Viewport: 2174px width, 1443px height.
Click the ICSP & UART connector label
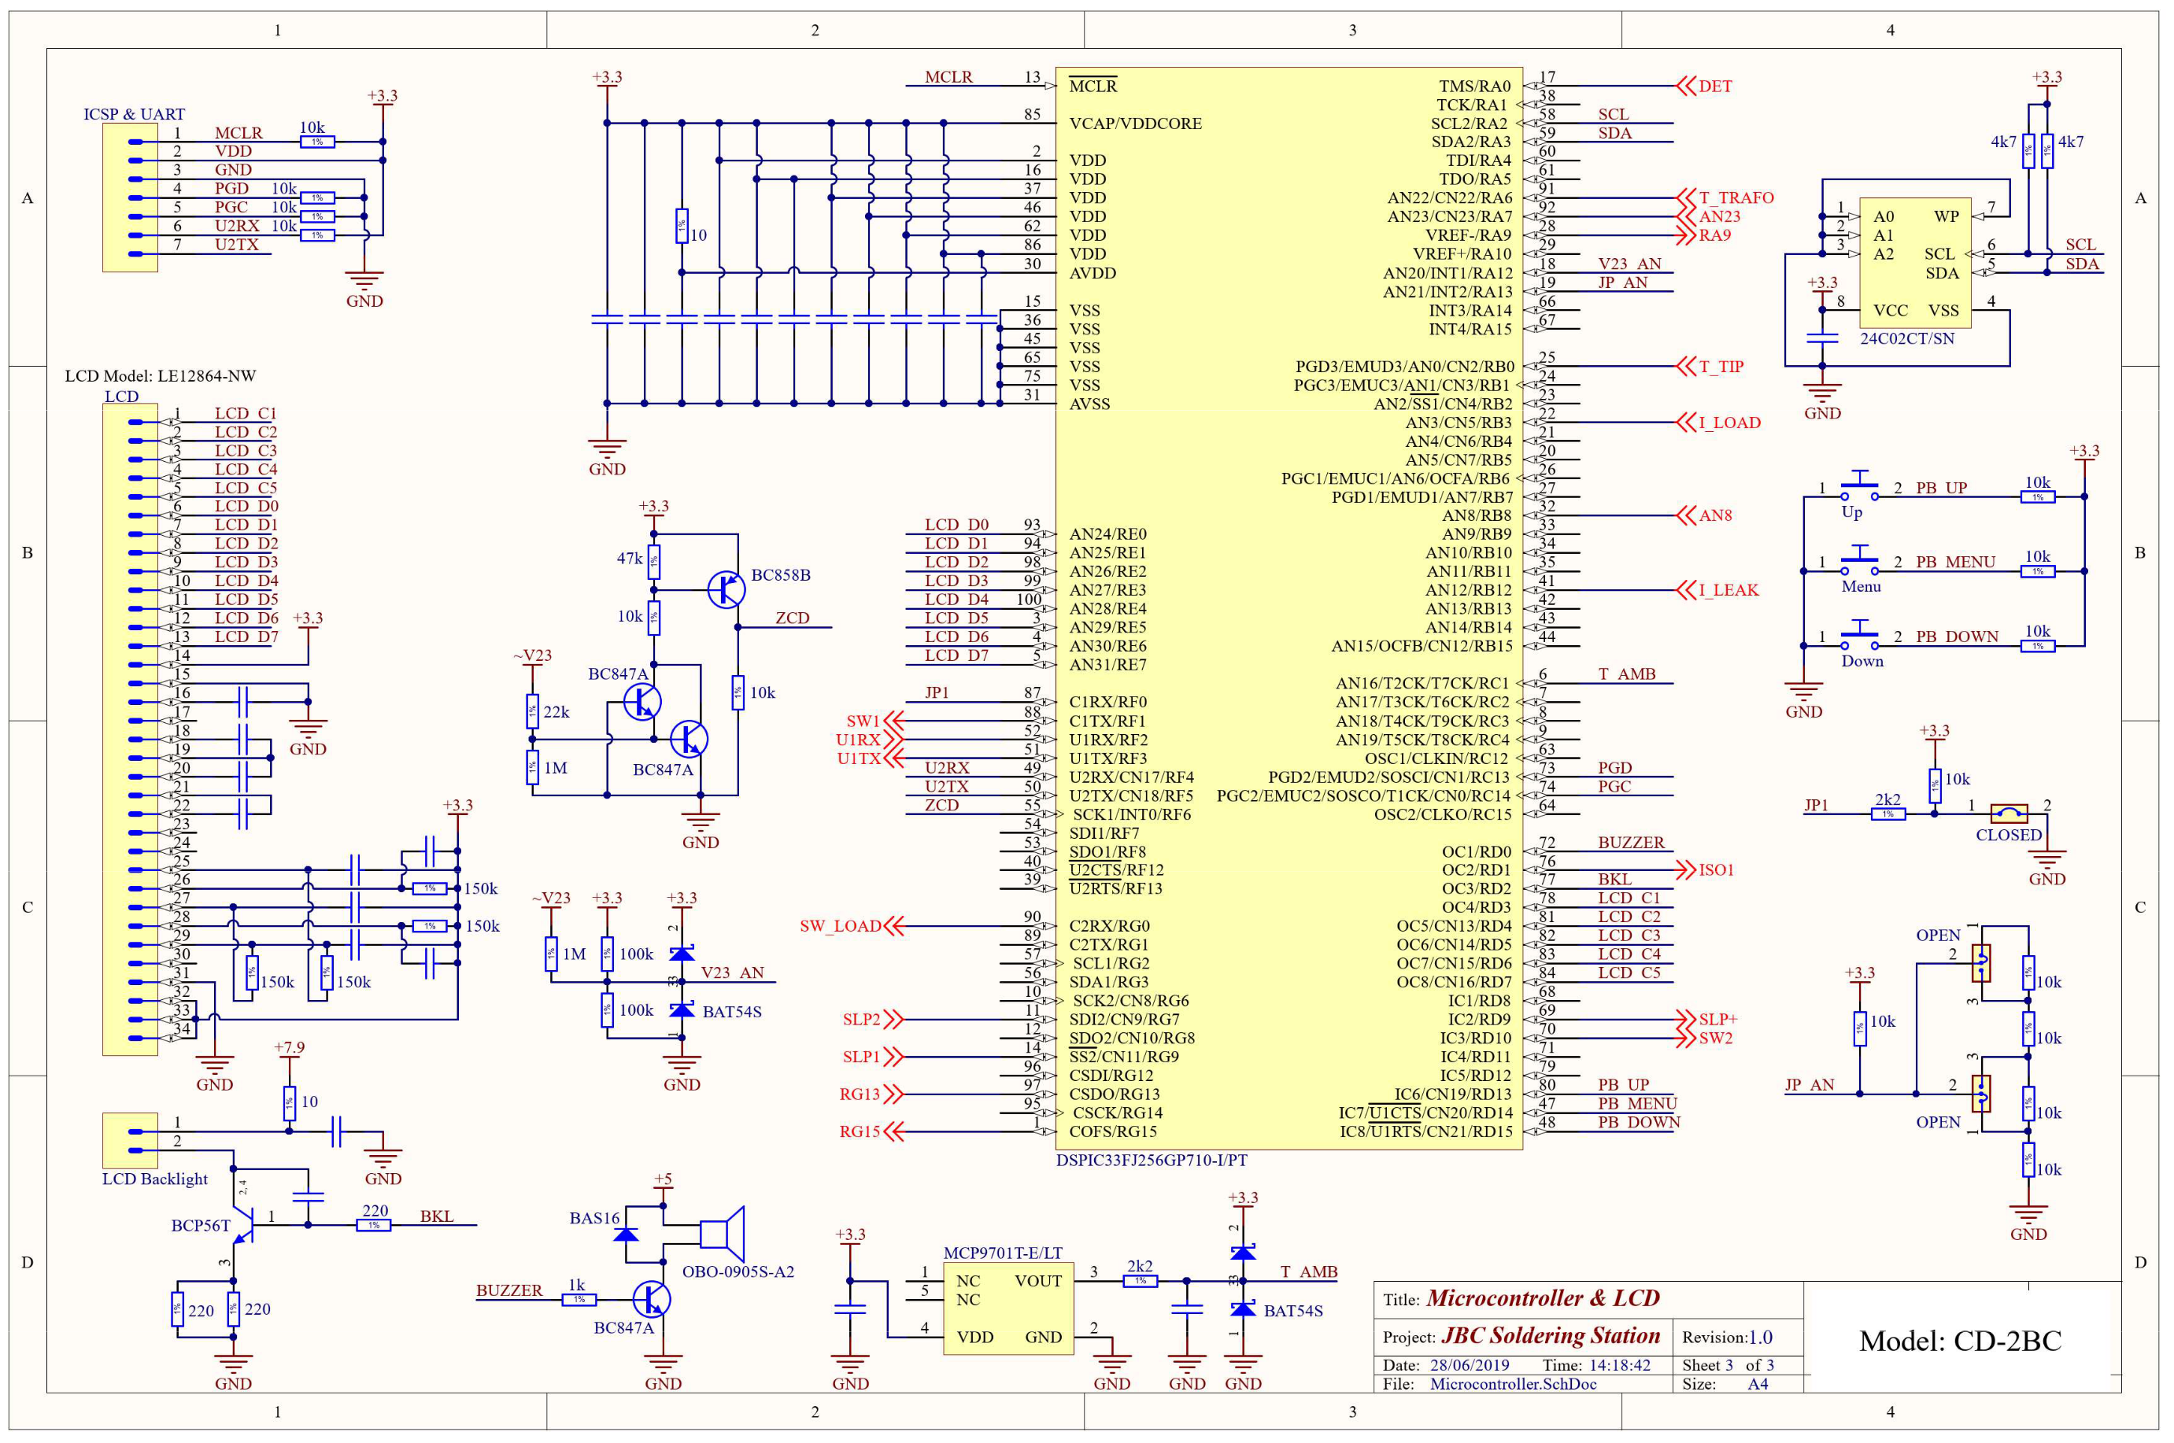click(x=135, y=114)
